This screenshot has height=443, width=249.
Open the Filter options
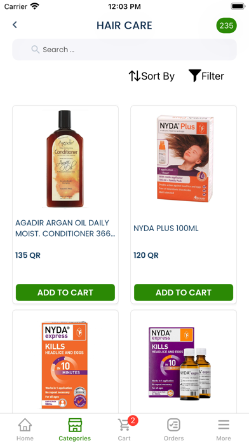pyautogui.click(x=206, y=76)
